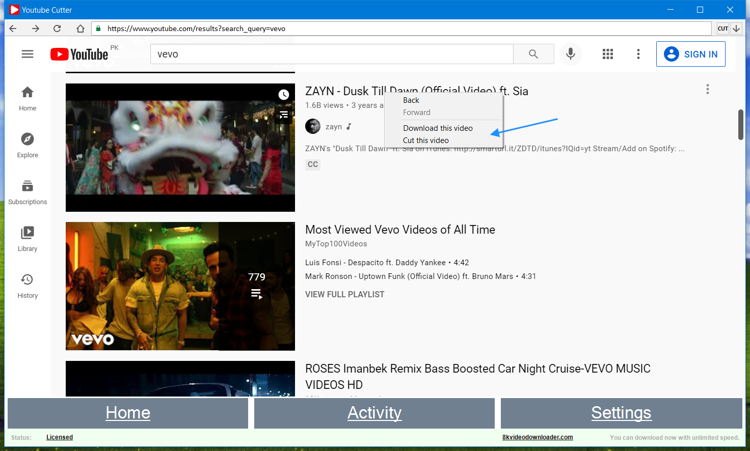Reload the page with refresh icon
Viewport: 750px width, 451px height.
pyautogui.click(x=57, y=29)
